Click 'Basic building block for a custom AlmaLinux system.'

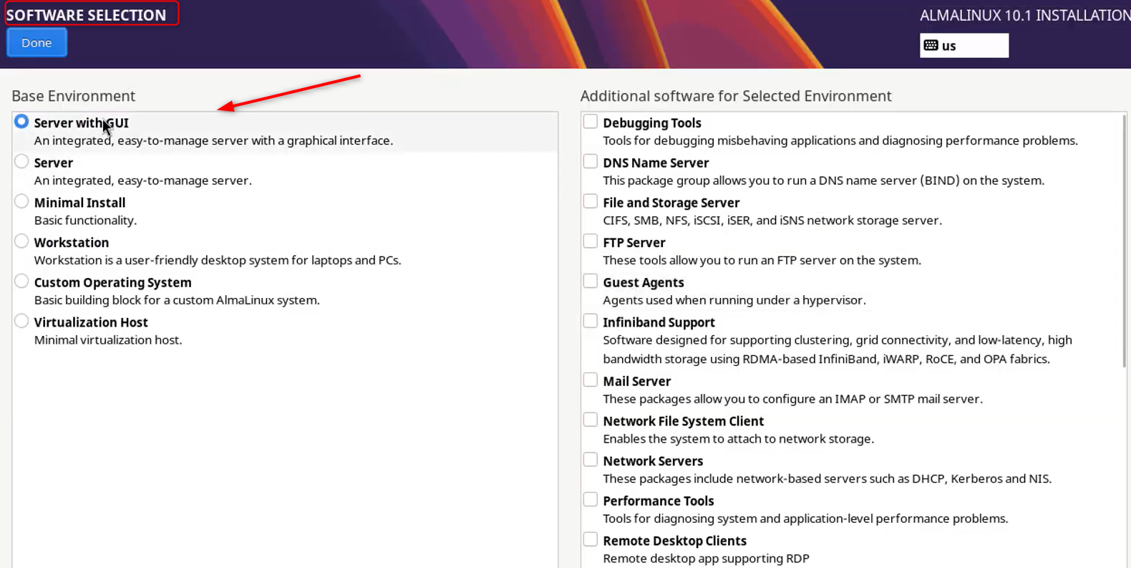click(x=177, y=300)
